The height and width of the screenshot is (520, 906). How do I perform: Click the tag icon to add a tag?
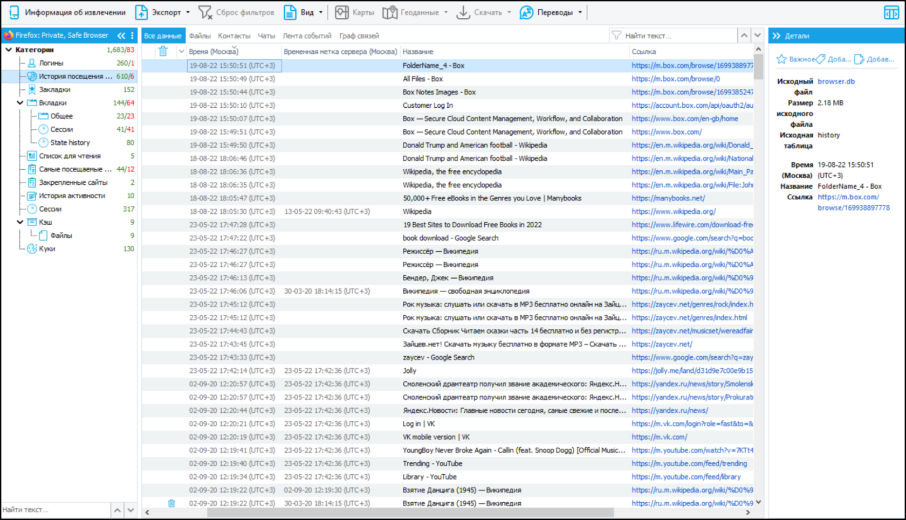[x=820, y=59]
